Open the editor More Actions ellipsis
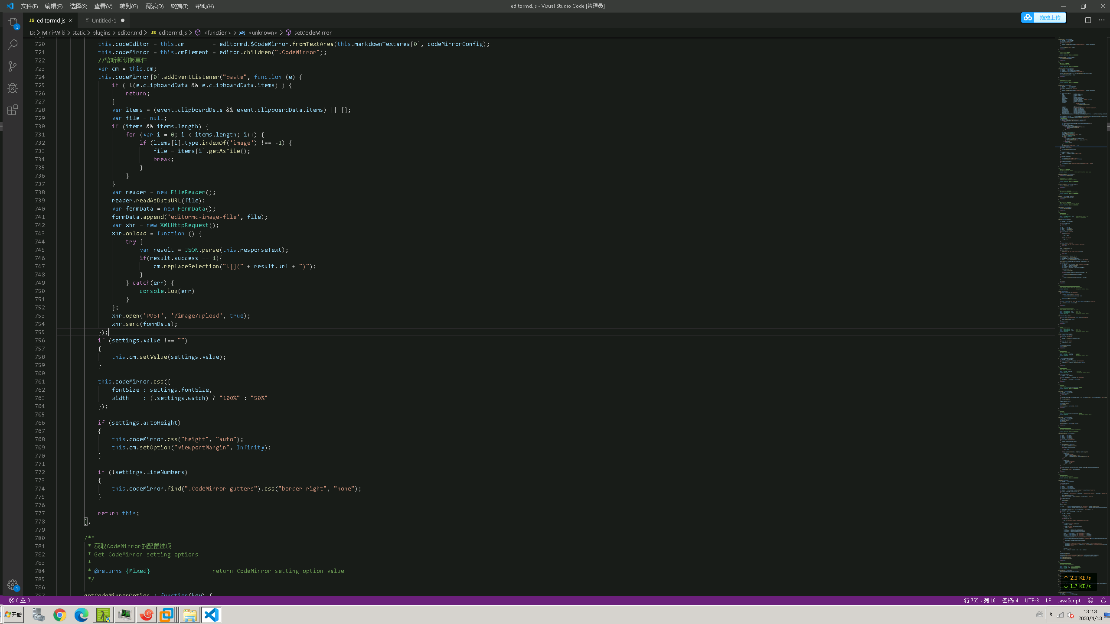Image resolution: width=1110 pixels, height=624 pixels. [x=1102, y=20]
